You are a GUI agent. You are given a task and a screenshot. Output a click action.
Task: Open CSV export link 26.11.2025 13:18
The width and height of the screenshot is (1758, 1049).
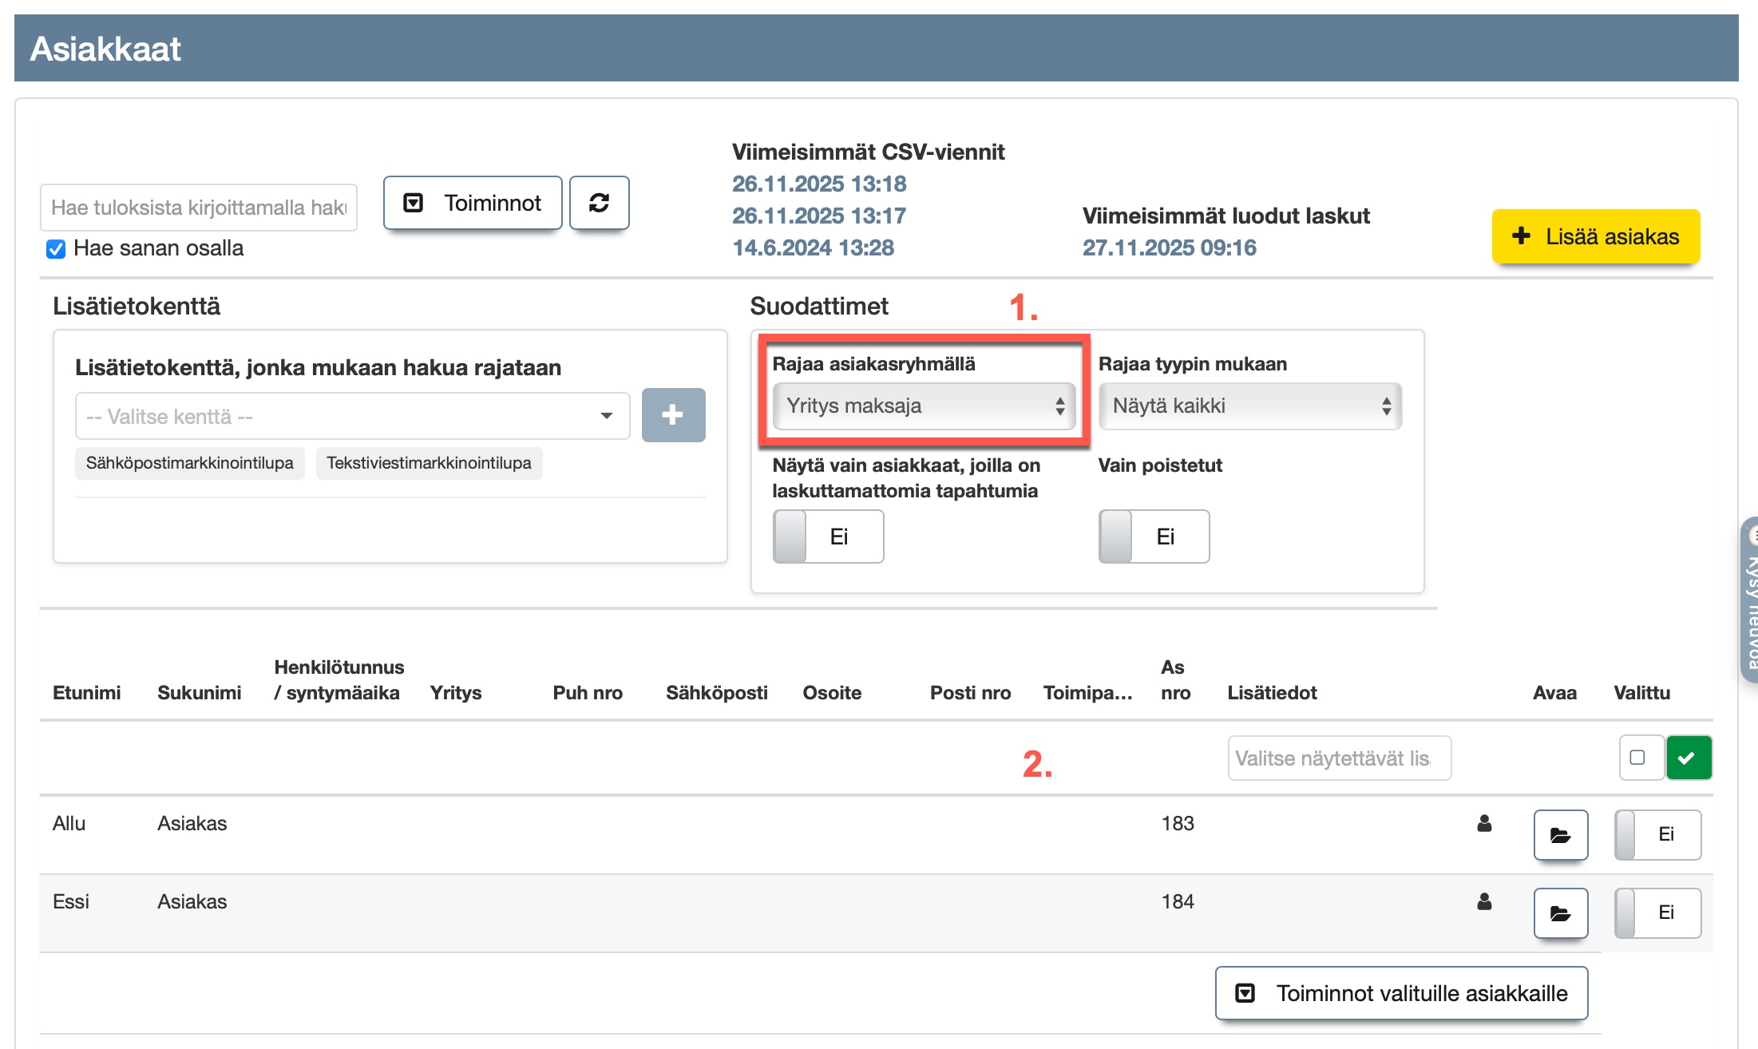point(819,184)
